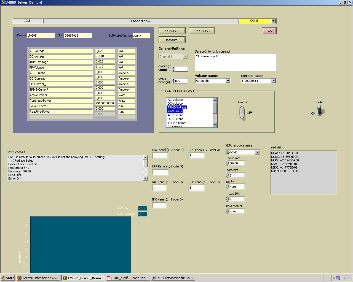Viewport: 353px width, 282px height.
Task: Select DC-Voltage in continuous measure list
Action: click(175, 104)
